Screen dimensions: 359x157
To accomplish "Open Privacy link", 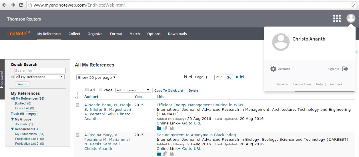I will (282, 84).
